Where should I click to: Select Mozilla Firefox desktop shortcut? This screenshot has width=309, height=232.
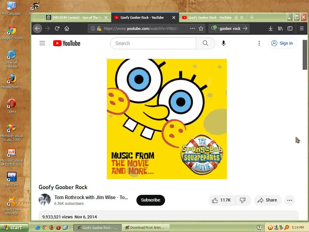tap(11, 81)
